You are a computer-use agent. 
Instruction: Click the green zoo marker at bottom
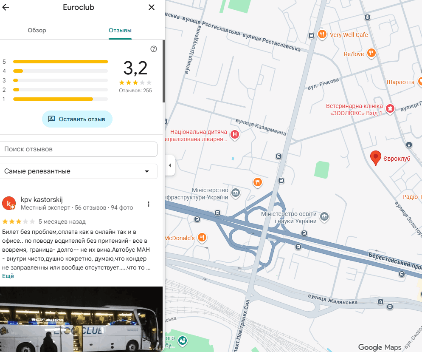183,341
